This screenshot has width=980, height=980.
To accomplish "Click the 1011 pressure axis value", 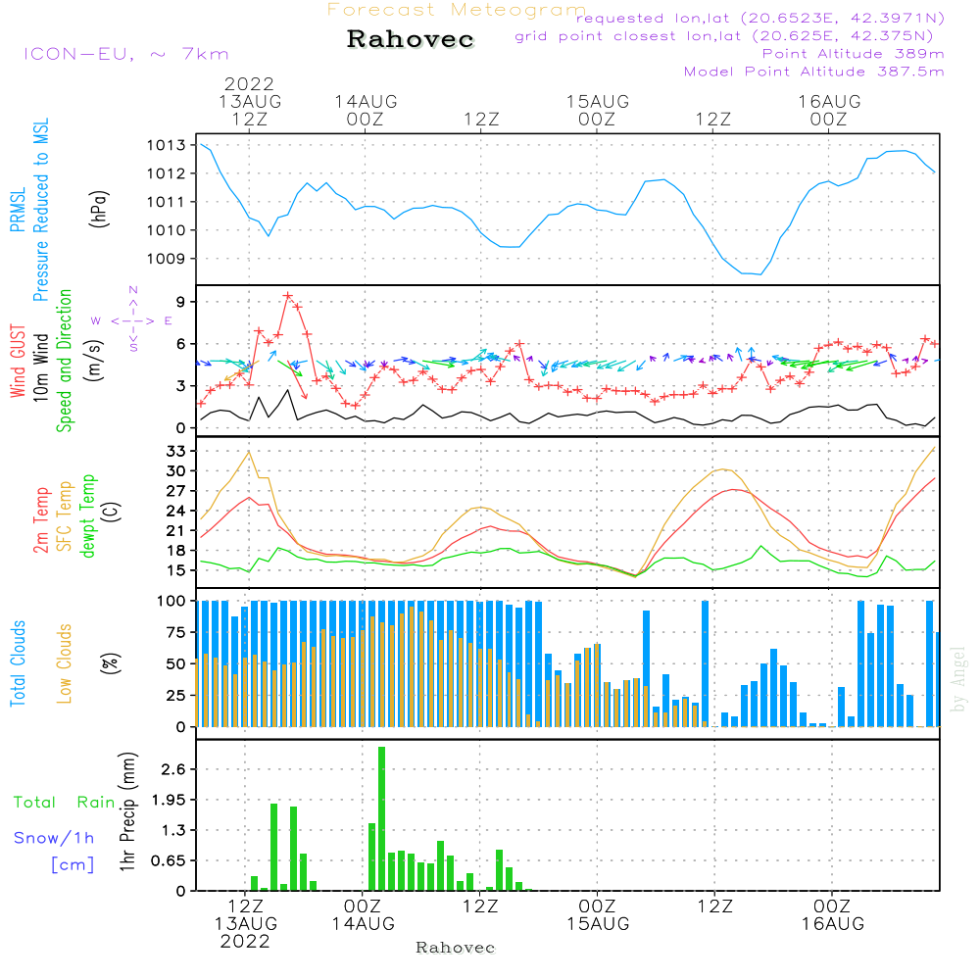I will (167, 202).
